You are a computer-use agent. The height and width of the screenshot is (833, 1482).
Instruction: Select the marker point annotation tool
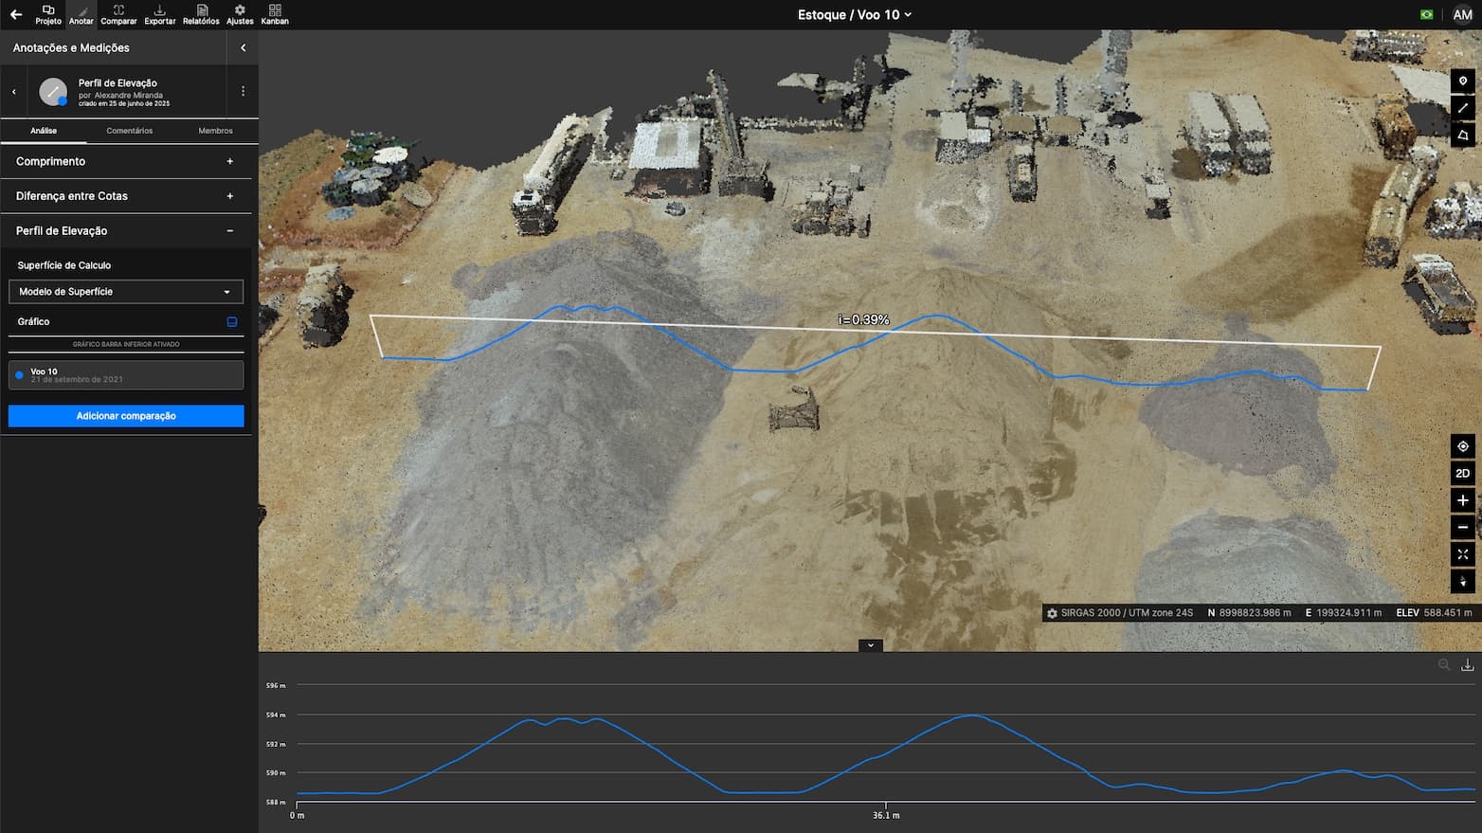1462,81
